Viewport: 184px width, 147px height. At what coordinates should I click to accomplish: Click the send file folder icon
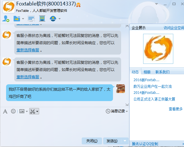pos(17,18)
